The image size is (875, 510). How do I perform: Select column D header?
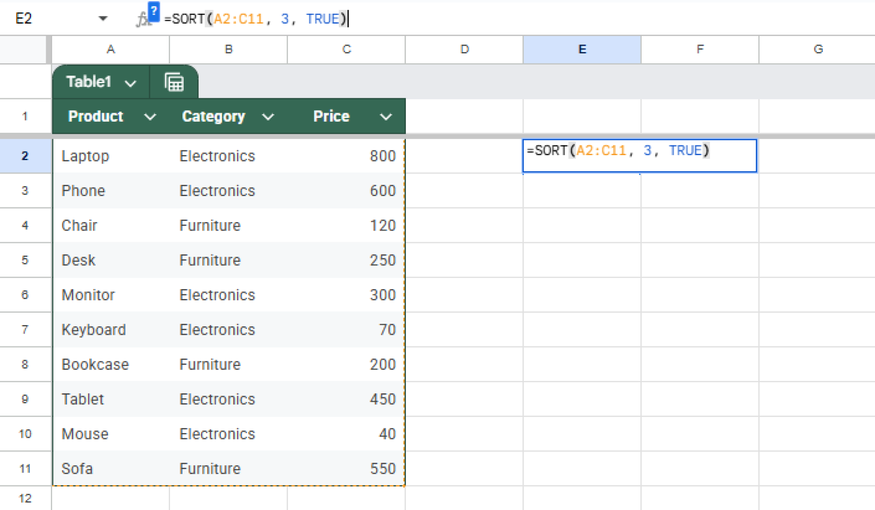tap(464, 49)
